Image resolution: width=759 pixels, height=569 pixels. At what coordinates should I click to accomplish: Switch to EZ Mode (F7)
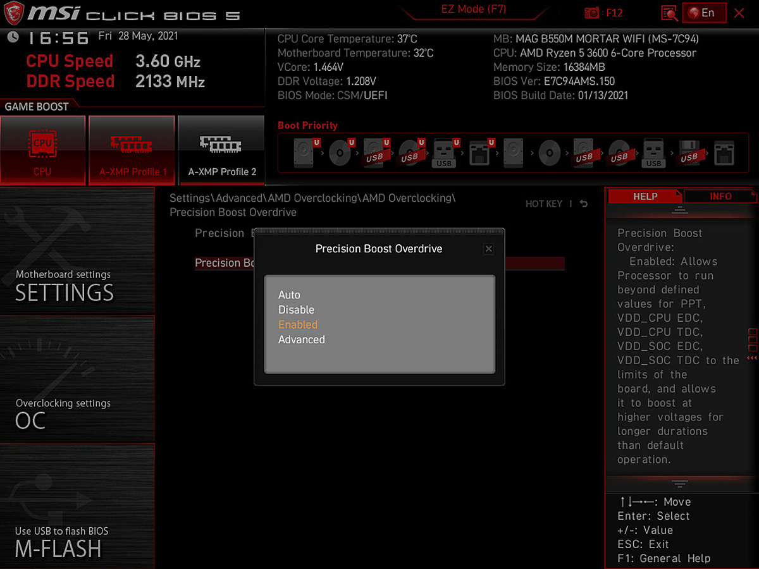[474, 9]
